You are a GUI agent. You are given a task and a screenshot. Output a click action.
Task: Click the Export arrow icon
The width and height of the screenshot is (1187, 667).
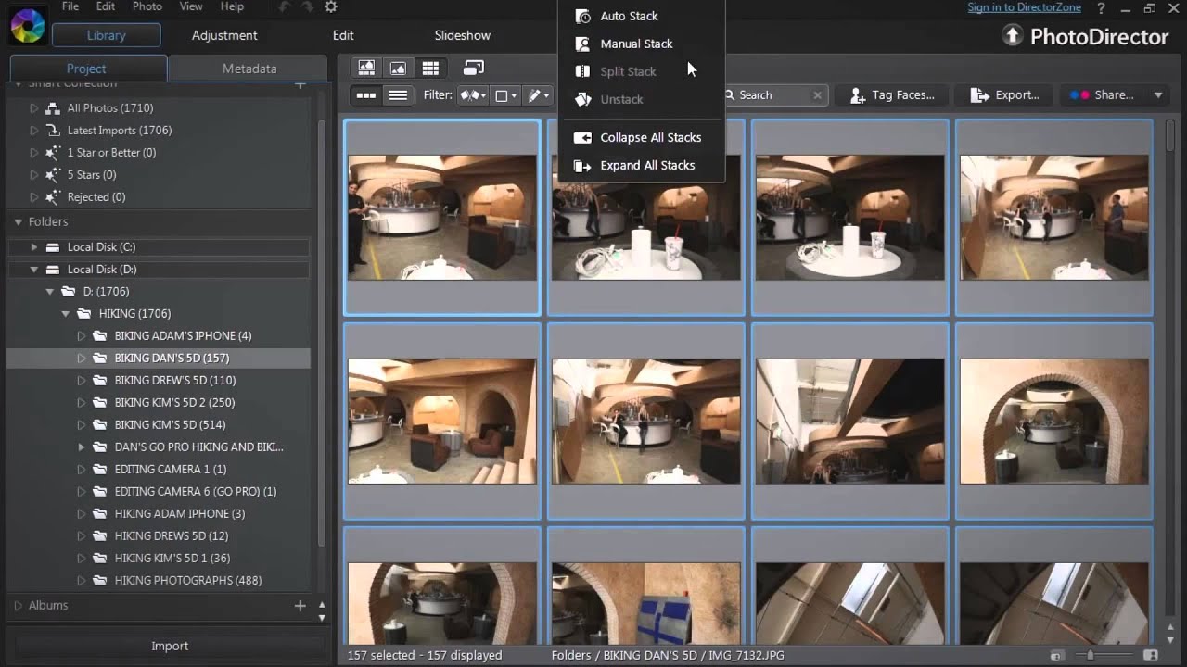pyautogui.click(x=979, y=95)
